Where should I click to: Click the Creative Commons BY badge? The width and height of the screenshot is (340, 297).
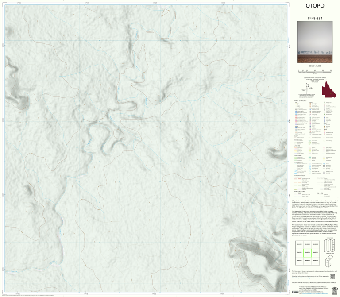point(295,292)
